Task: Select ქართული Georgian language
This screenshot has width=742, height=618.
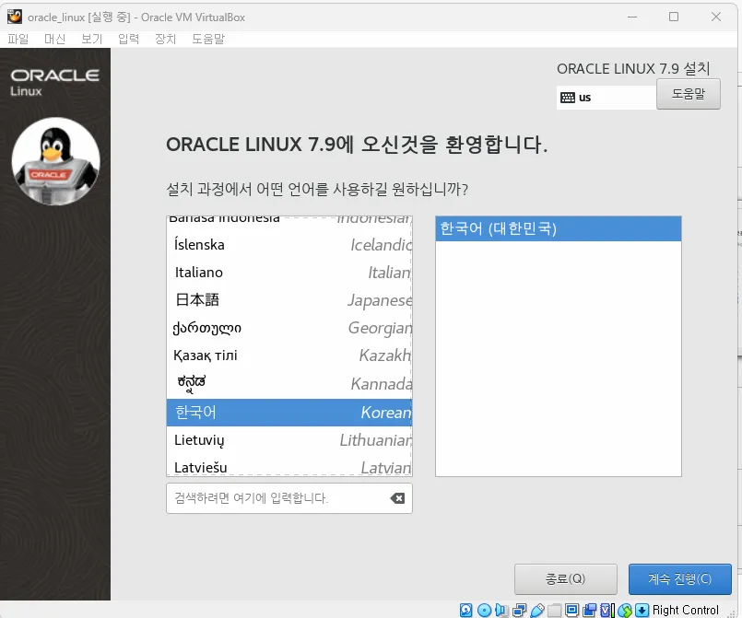Action: pyautogui.click(x=289, y=328)
